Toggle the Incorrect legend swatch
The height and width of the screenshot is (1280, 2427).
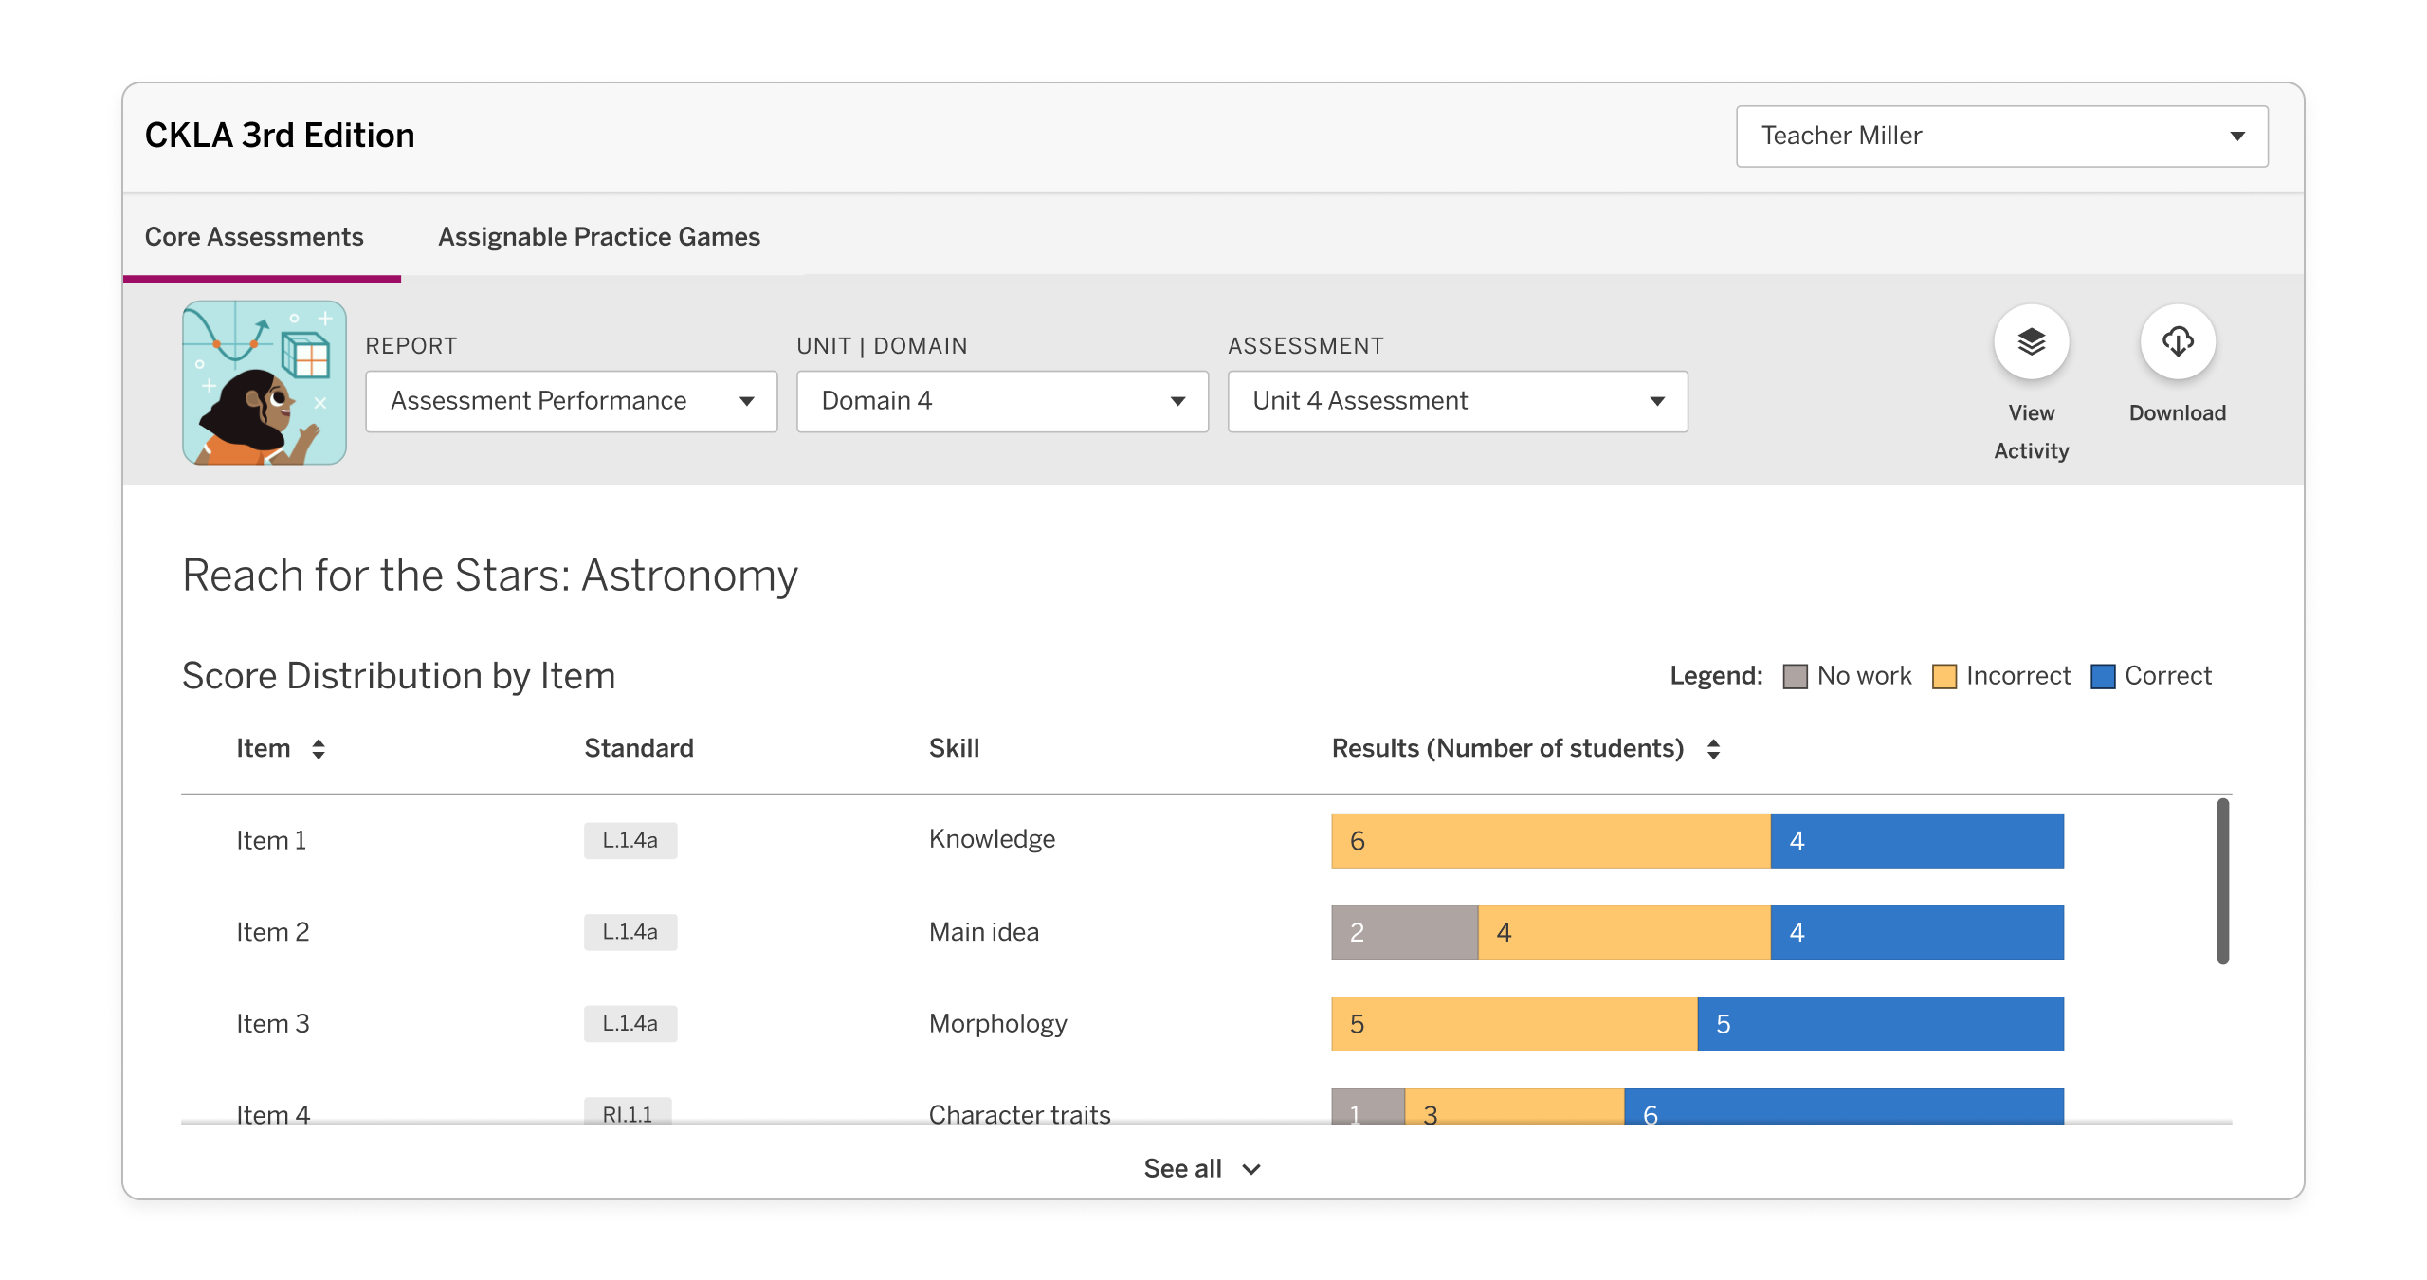tap(1944, 675)
